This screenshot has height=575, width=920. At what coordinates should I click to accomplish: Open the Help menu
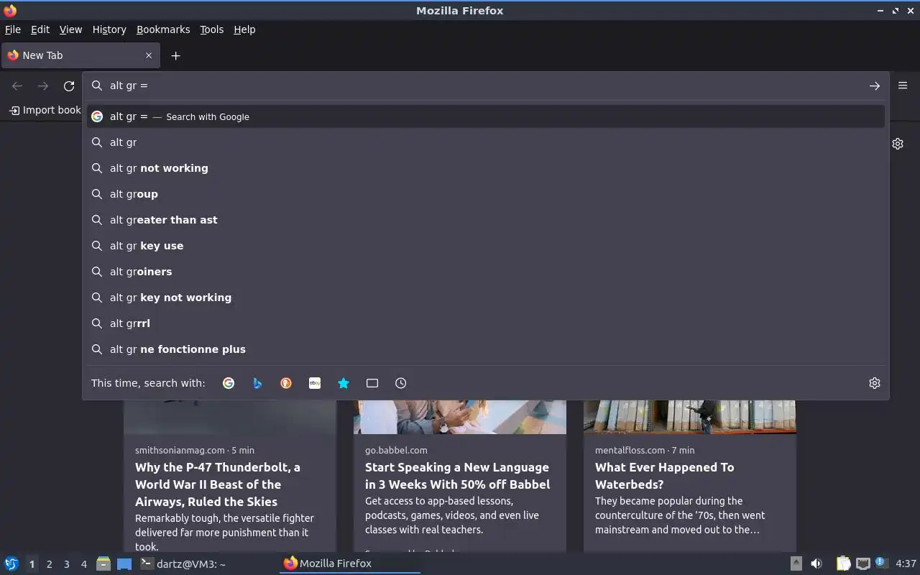244,29
